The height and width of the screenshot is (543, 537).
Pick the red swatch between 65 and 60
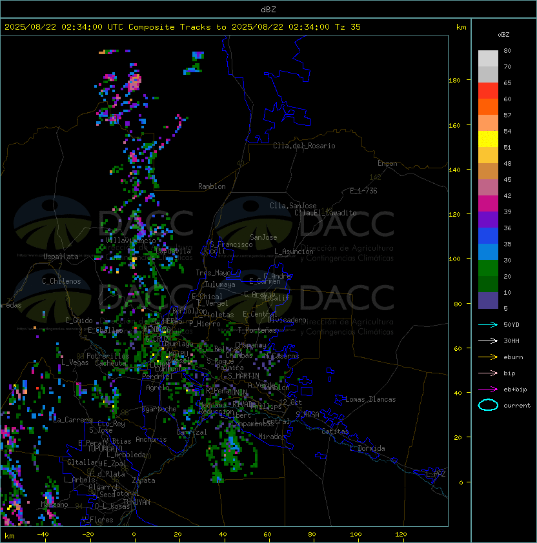pyautogui.click(x=488, y=91)
